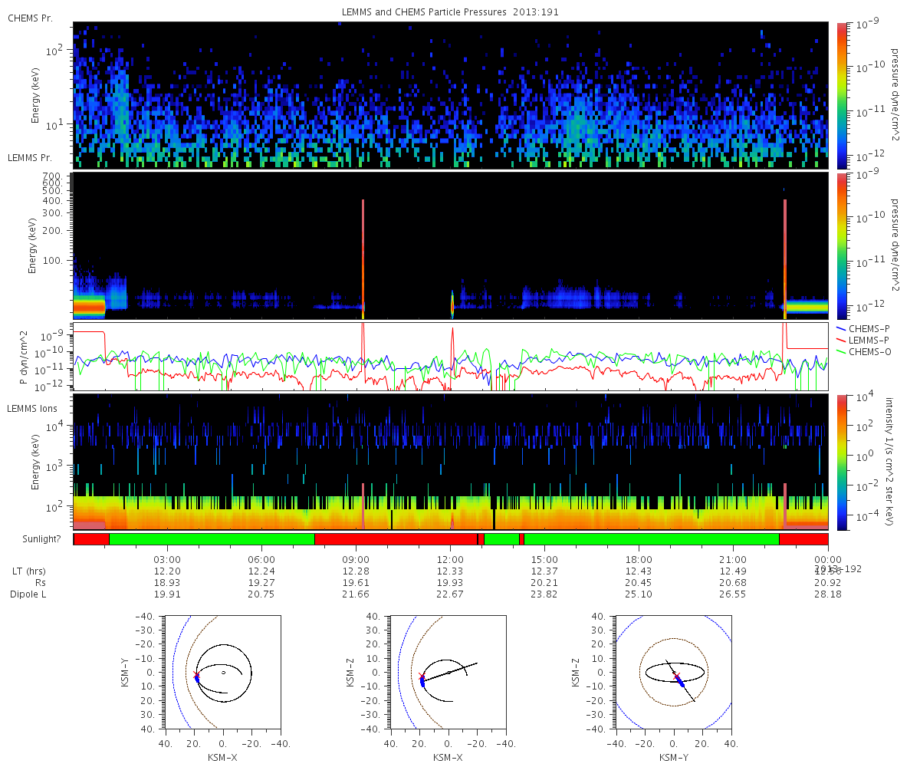Image resolution: width=920 pixels, height=767 pixels.
Task: Click the LEMMS pressure spike near 12:00
Action: coord(452,304)
